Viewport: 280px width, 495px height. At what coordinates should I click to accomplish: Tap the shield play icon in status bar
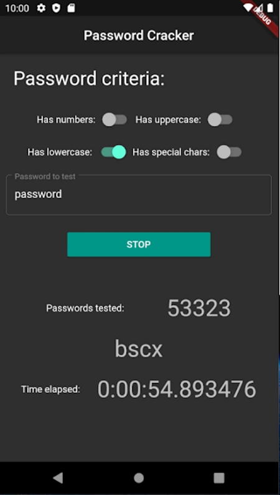pos(56,8)
